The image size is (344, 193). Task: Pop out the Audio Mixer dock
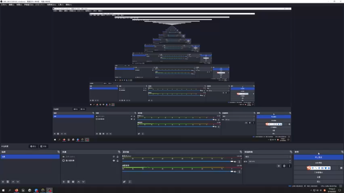coord(241,152)
